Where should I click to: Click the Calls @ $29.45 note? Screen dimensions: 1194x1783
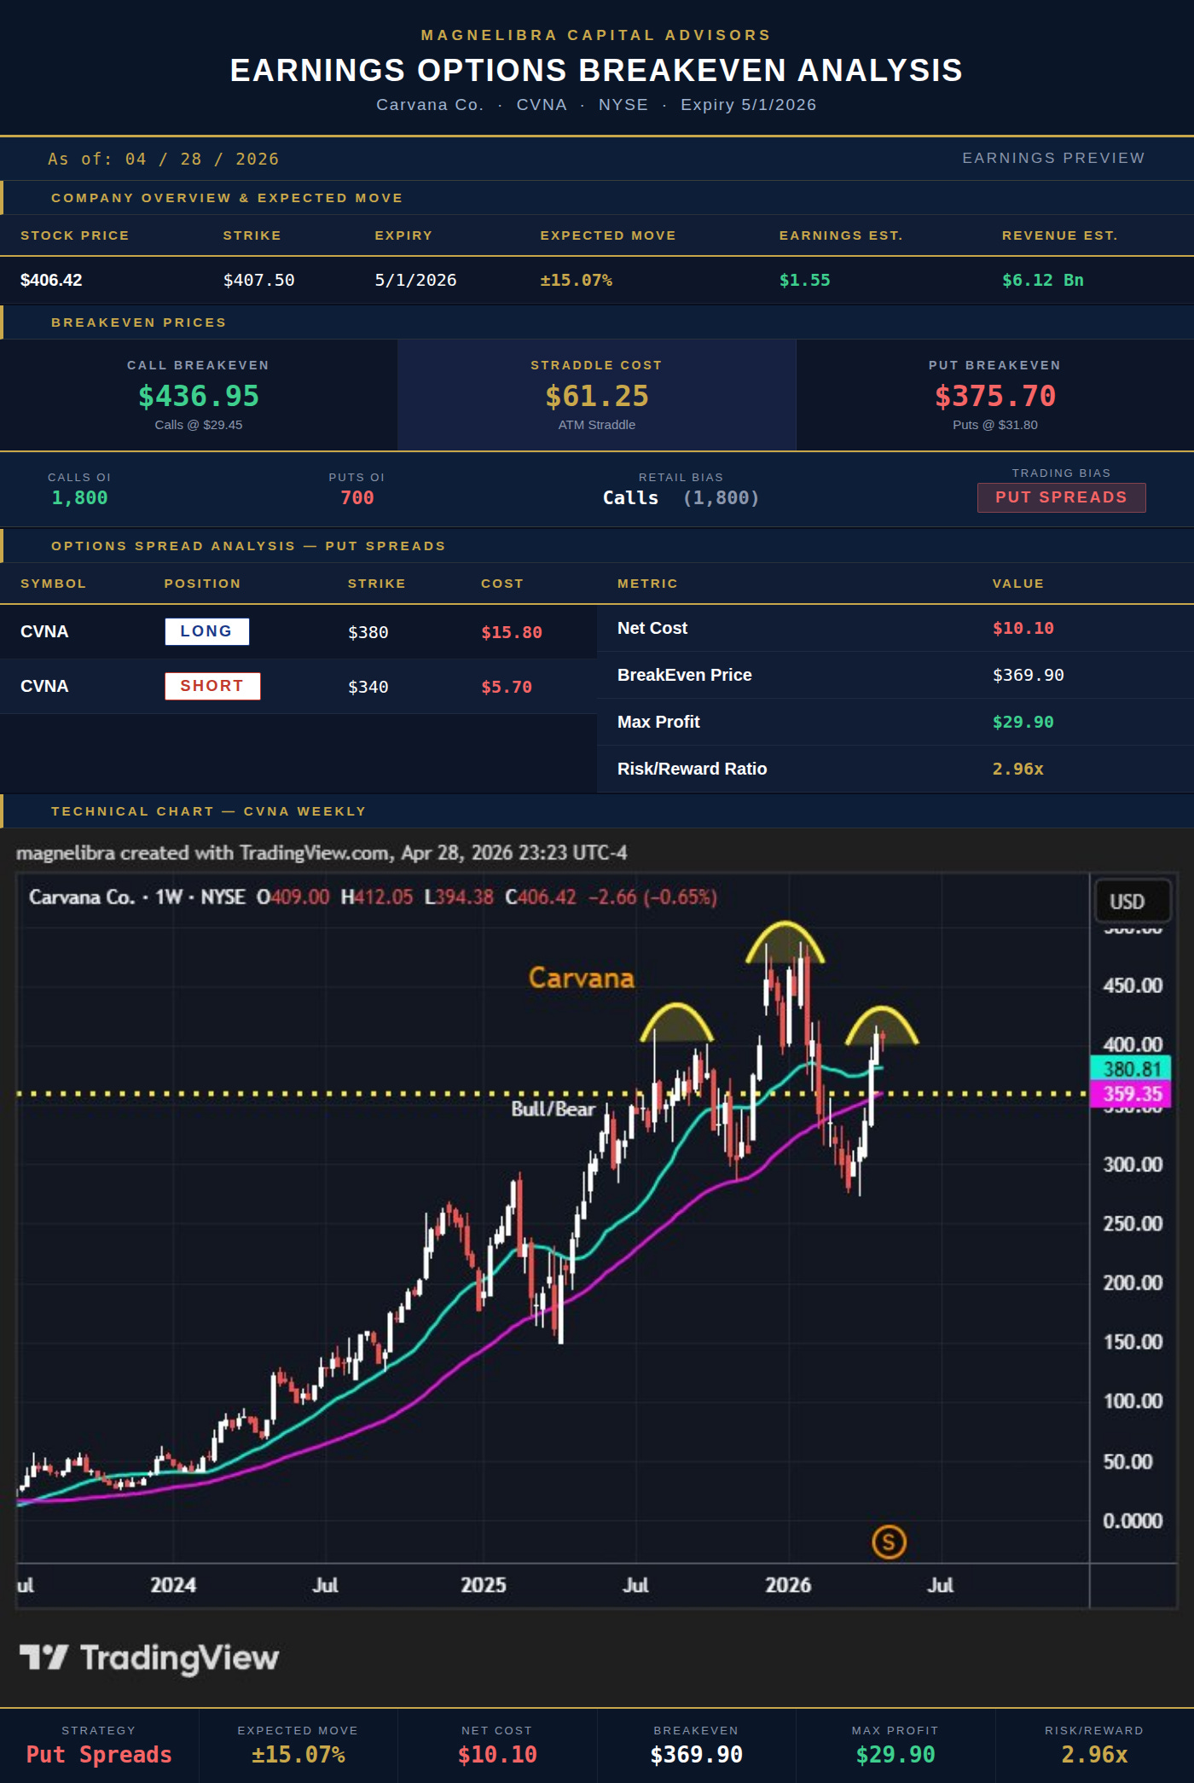199,425
